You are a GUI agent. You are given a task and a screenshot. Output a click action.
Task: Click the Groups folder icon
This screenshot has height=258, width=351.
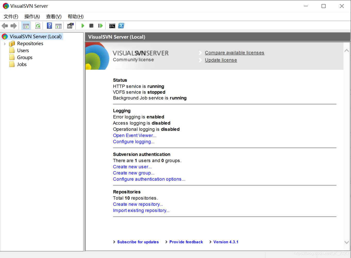pos(12,57)
